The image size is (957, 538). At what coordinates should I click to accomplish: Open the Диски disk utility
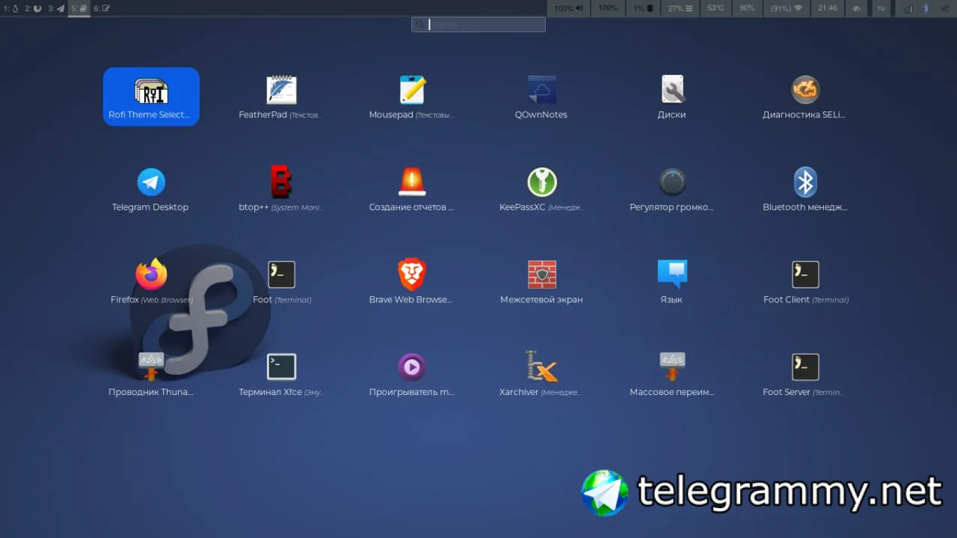click(x=671, y=97)
